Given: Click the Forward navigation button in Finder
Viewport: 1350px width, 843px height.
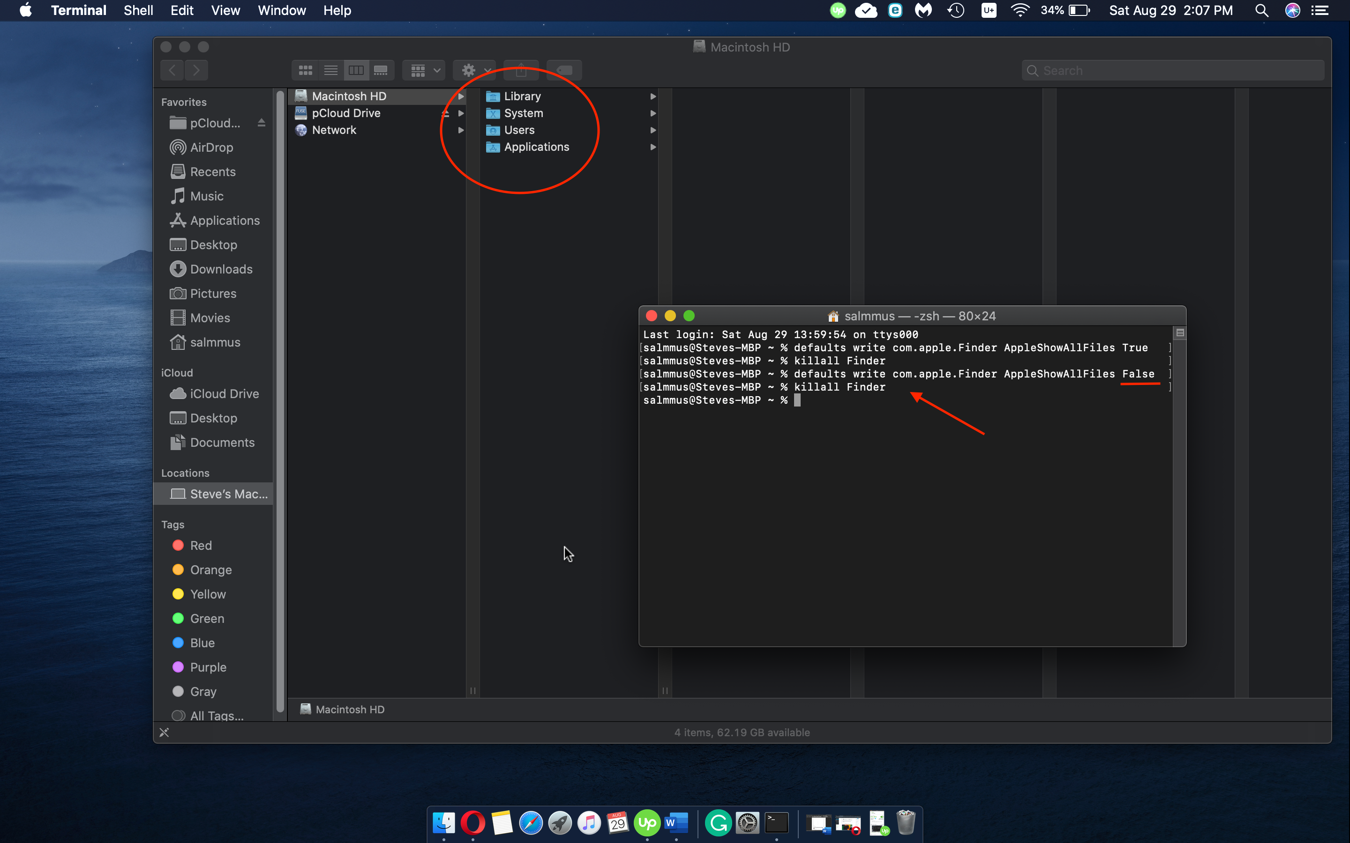Looking at the screenshot, I should tap(196, 71).
